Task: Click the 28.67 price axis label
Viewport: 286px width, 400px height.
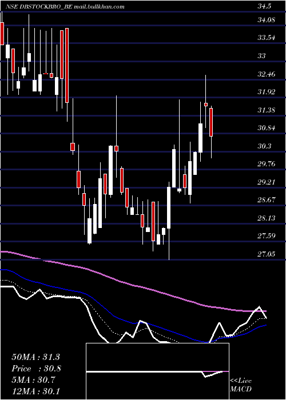Action: click(x=266, y=200)
